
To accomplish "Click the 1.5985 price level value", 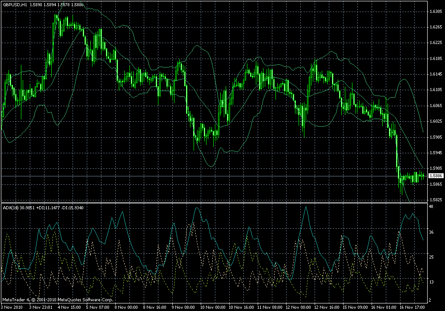I will coord(436,137).
